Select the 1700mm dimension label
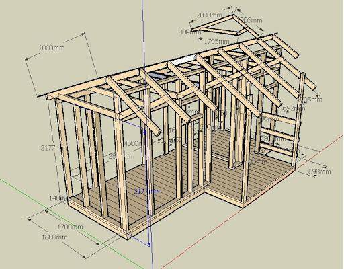This screenshot has width=344, height=269. (70, 227)
